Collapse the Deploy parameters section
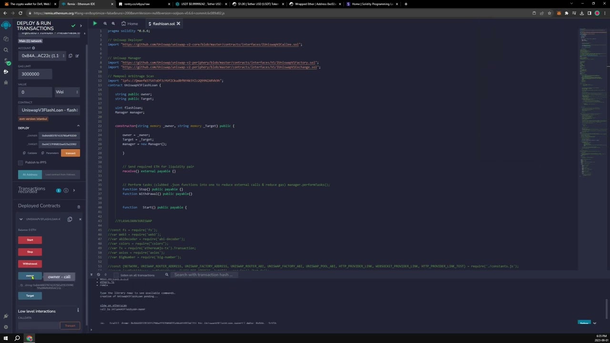 78,126
